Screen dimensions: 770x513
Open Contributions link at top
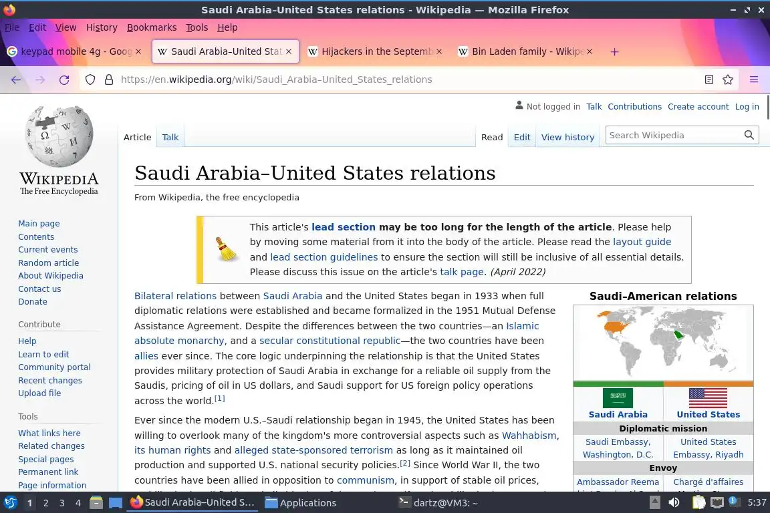click(x=634, y=106)
